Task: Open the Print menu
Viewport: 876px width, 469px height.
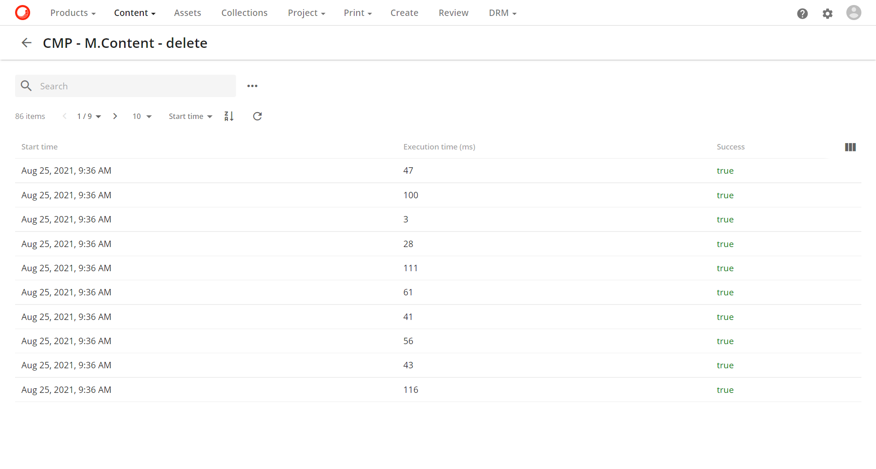Action: pos(357,13)
